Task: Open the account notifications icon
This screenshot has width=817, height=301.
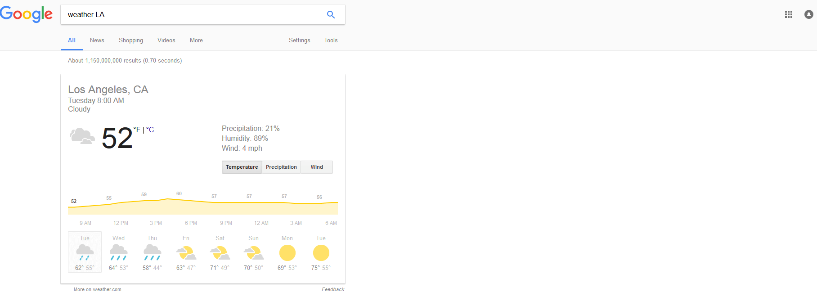Action: pos(808,14)
